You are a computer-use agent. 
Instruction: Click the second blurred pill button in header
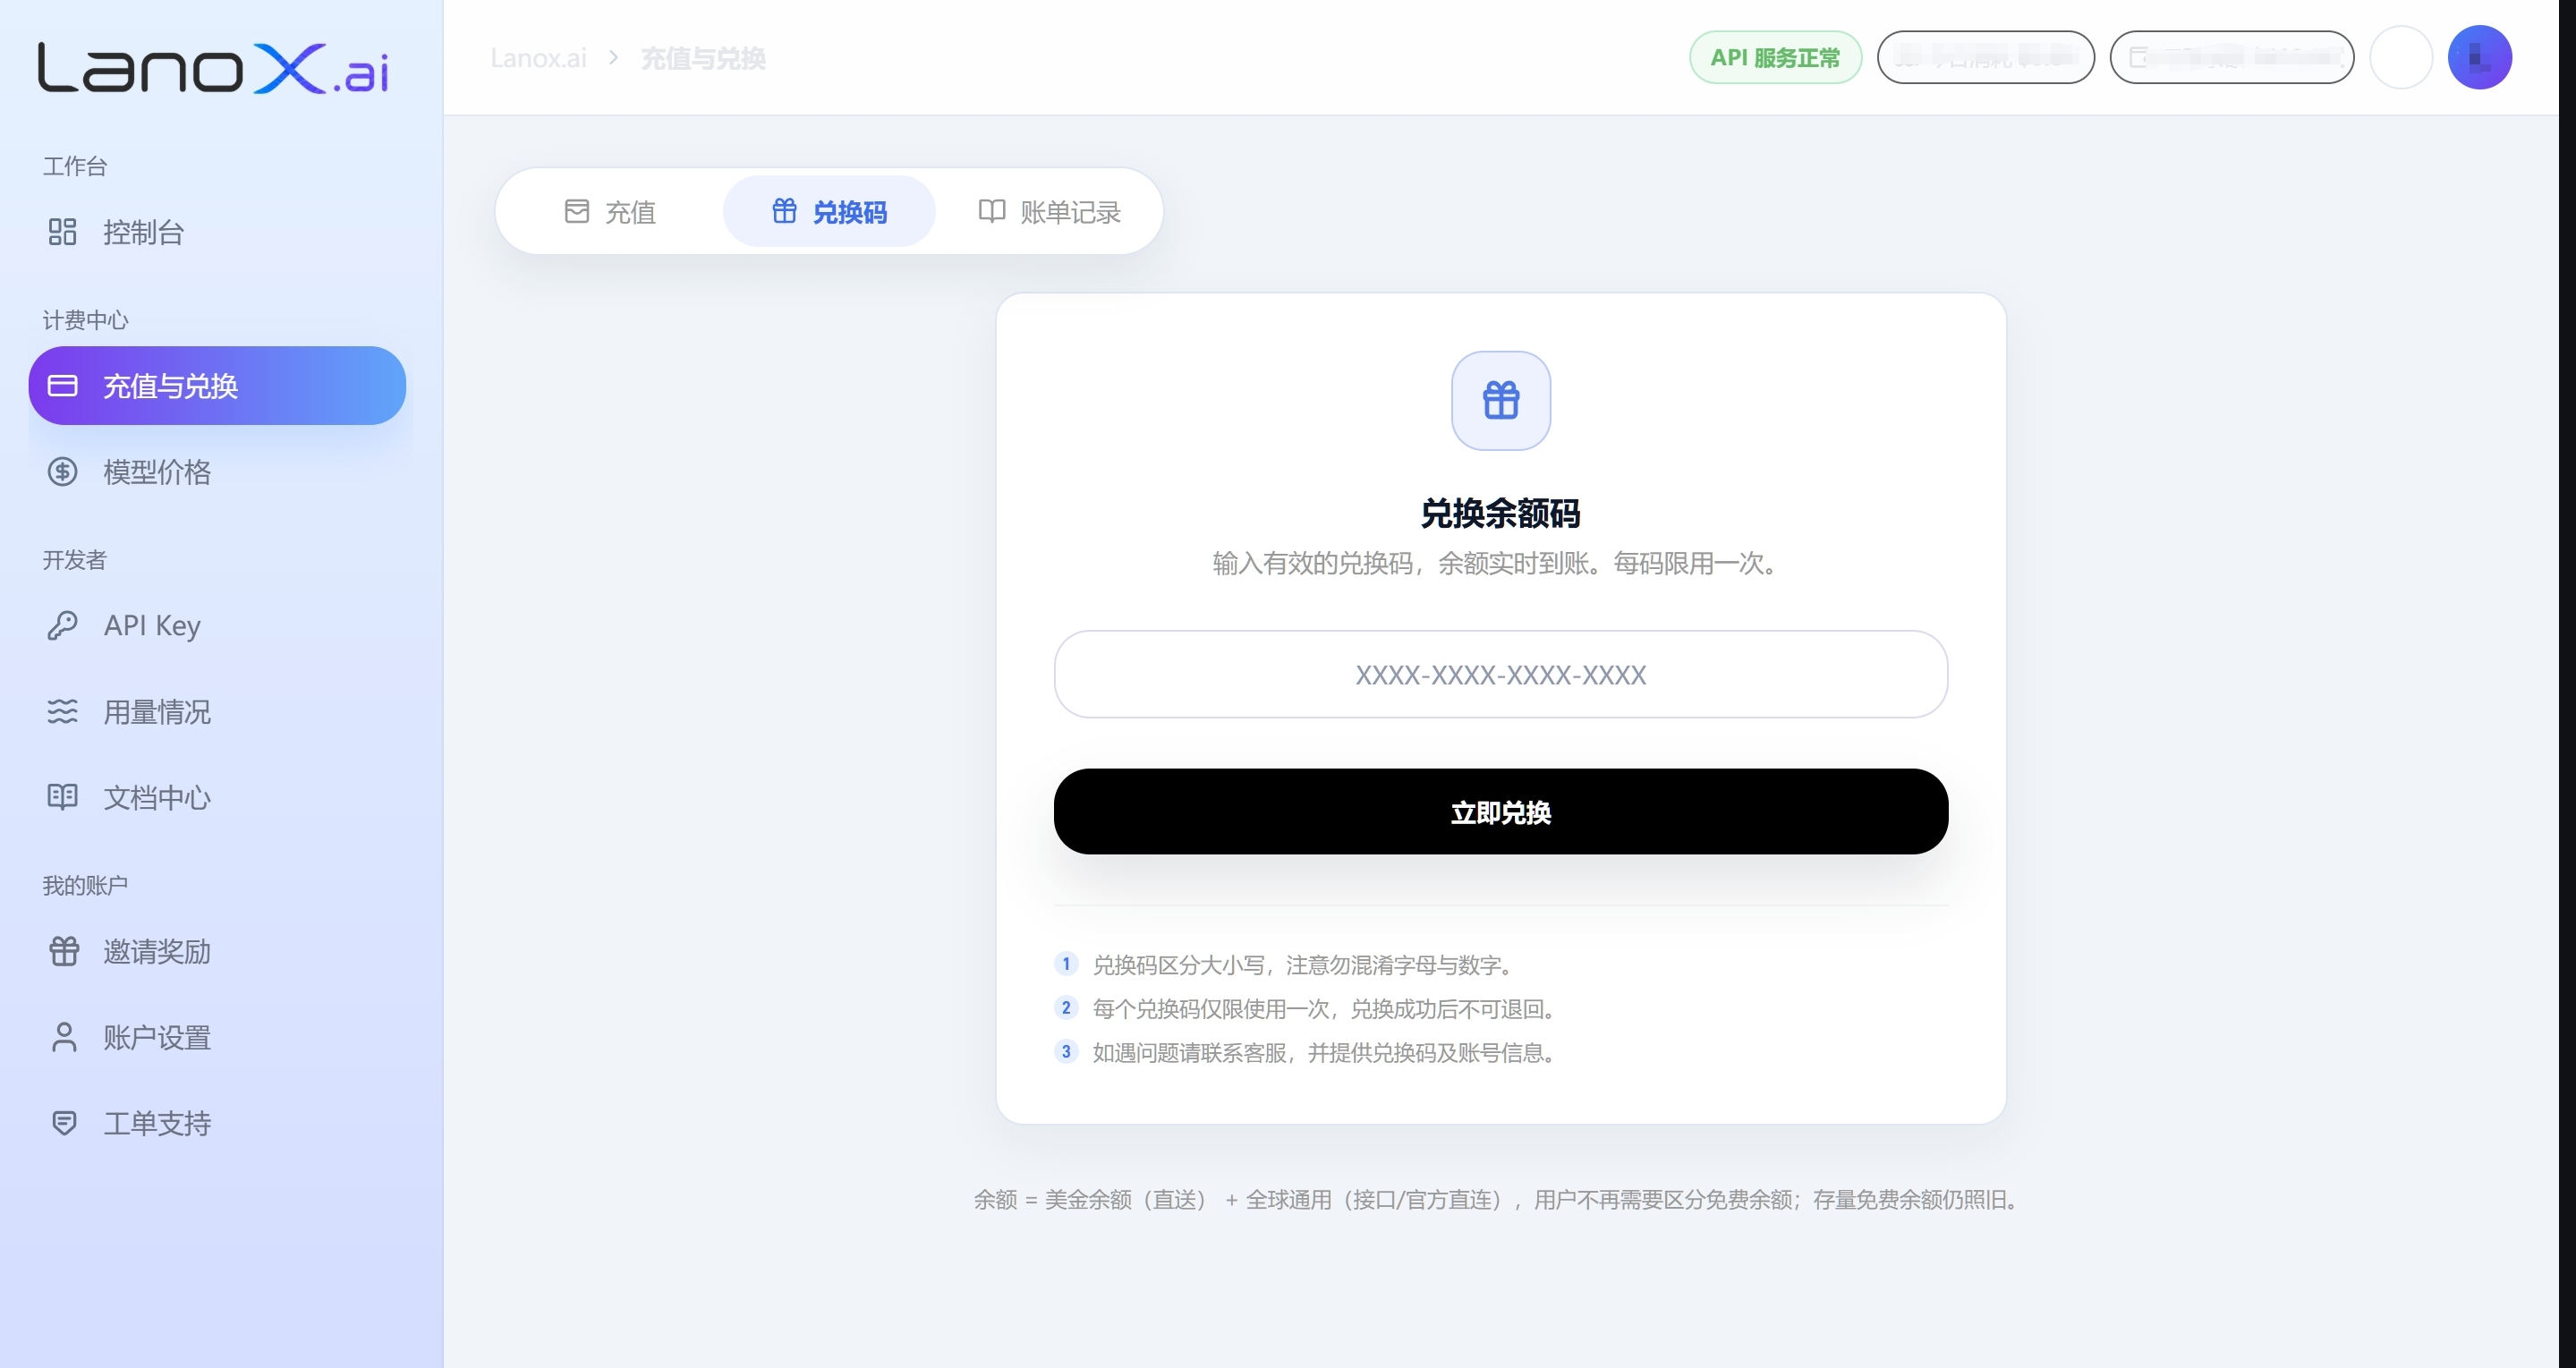point(2232,57)
